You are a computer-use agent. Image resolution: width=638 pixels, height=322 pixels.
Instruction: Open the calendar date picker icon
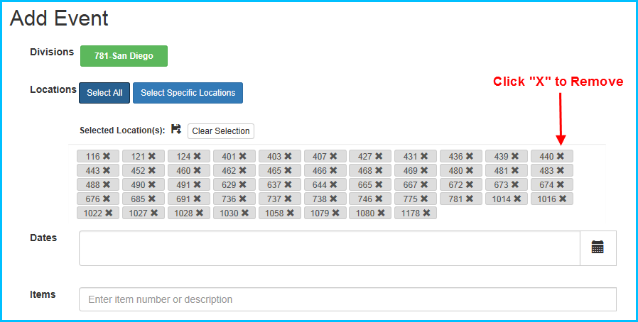click(x=598, y=248)
